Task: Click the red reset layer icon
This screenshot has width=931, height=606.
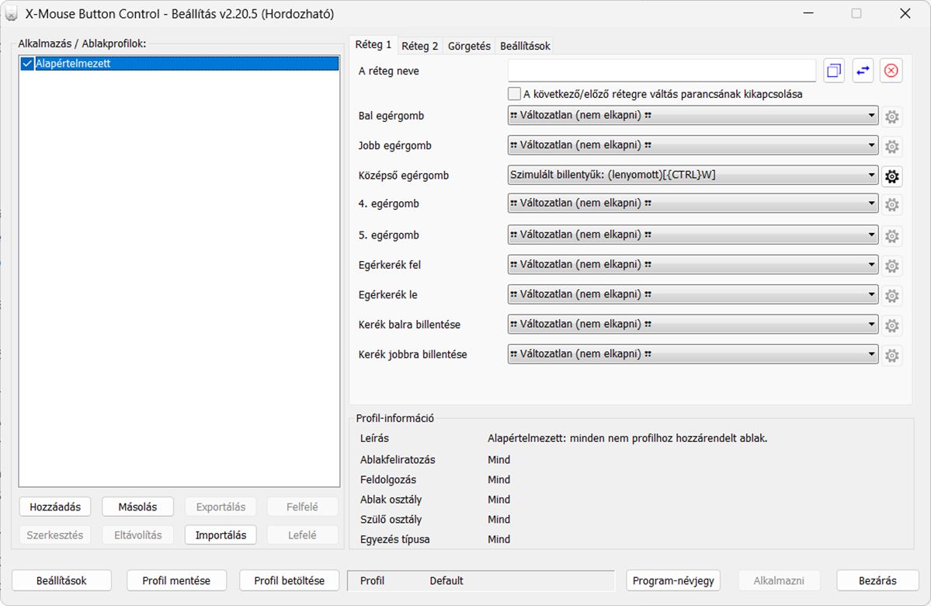Action: (x=891, y=71)
